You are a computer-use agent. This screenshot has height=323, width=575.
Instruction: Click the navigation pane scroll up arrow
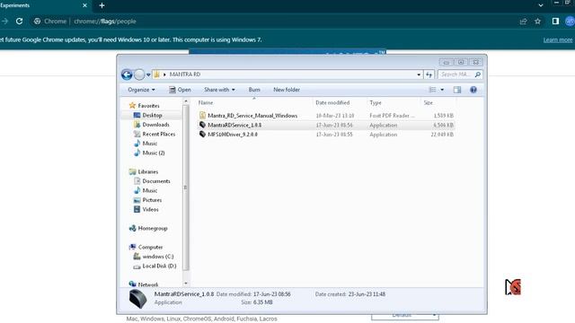tap(186, 101)
